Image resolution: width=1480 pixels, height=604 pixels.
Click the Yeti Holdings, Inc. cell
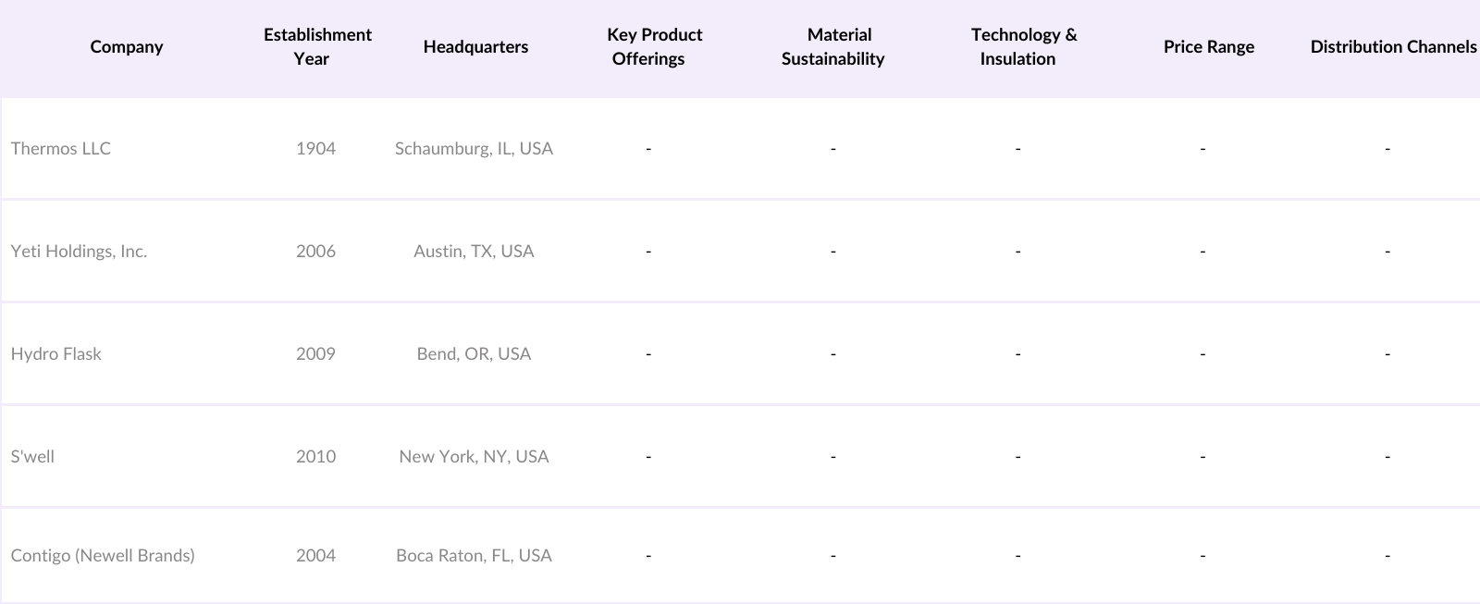(79, 252)
